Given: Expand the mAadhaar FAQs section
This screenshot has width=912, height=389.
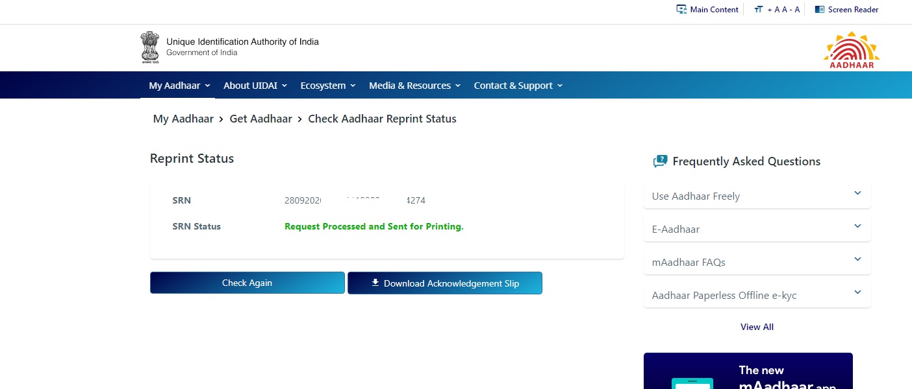Looking at the screenshot, I should point(757,262).
